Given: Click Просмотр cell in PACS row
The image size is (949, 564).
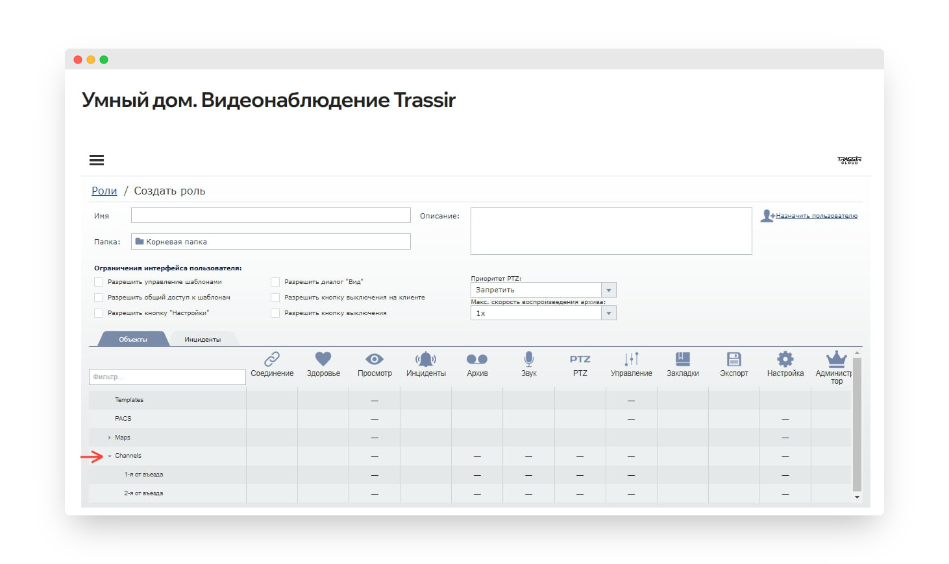Looking at the screenshot, I should [375, 419].
